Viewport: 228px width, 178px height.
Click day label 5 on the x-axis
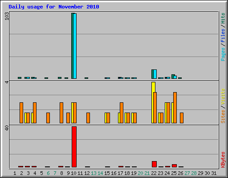(41, 173)
